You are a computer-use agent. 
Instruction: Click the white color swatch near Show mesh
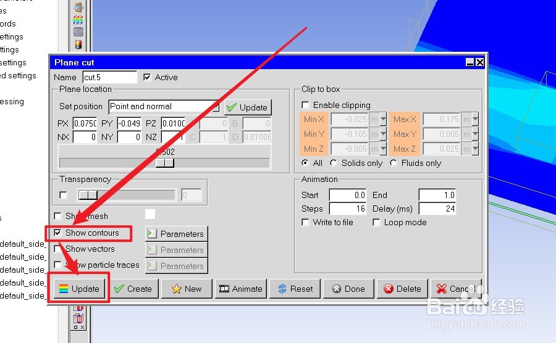point(150,214)
